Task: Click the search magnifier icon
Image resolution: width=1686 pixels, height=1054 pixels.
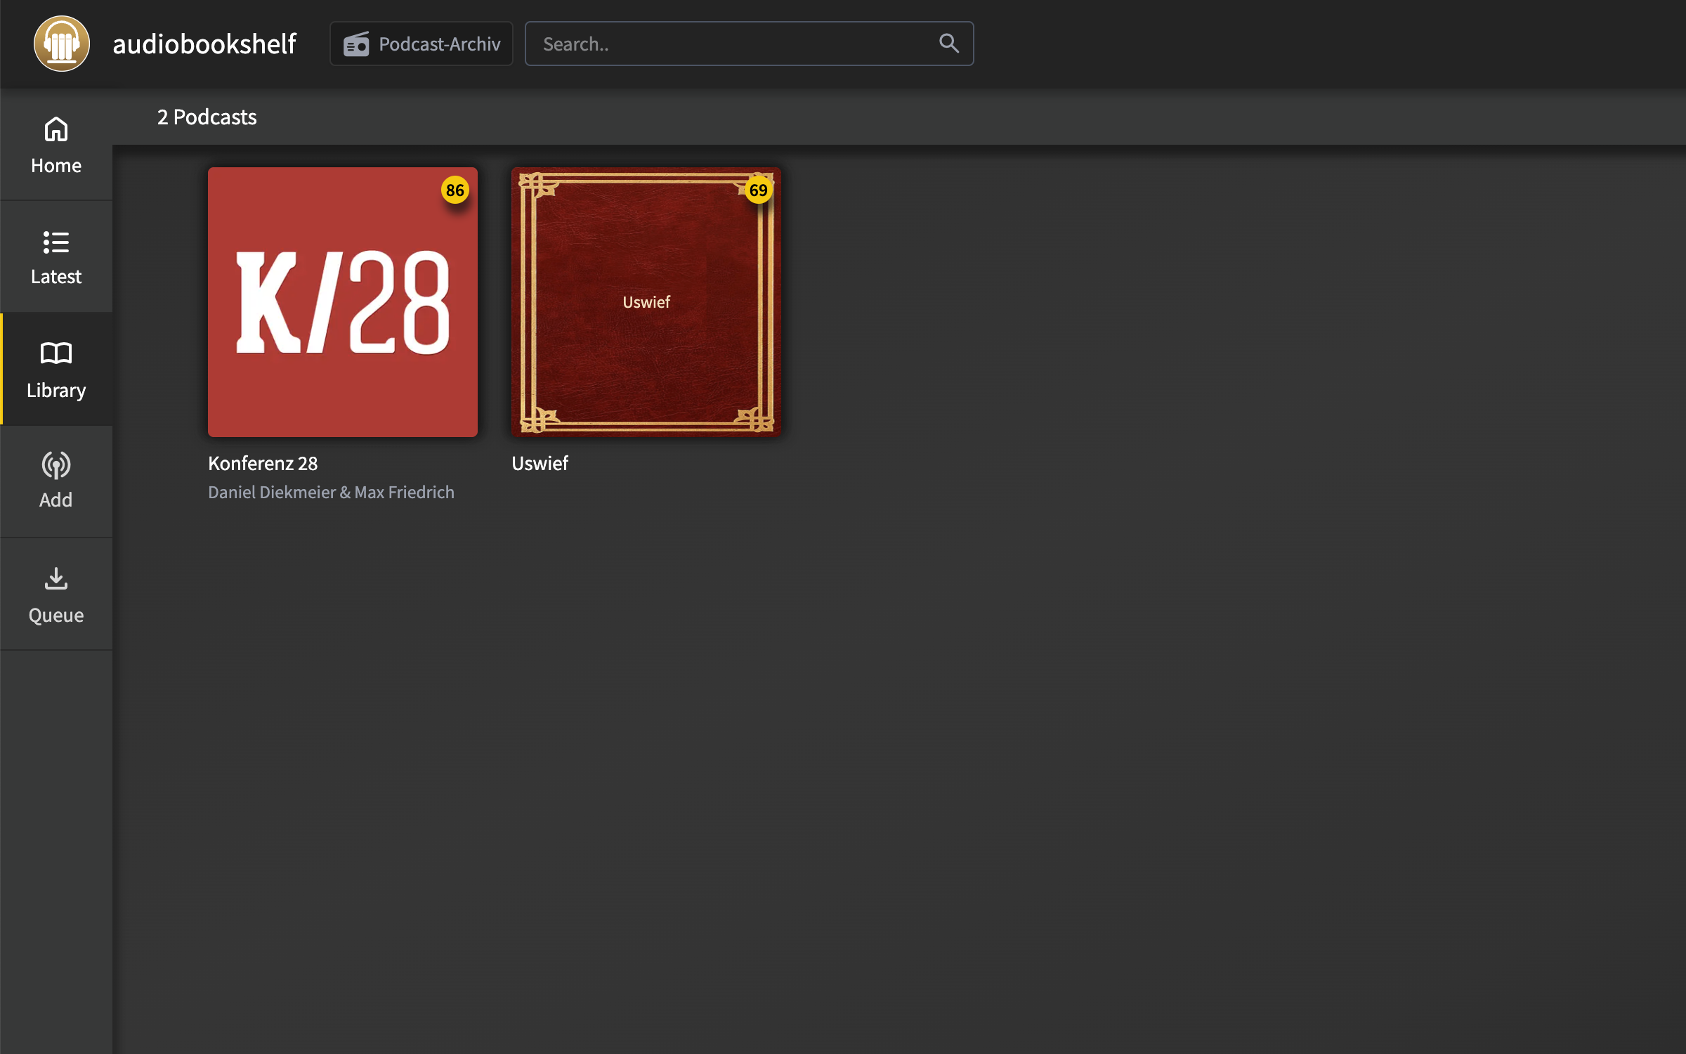Action: (948, 44)
